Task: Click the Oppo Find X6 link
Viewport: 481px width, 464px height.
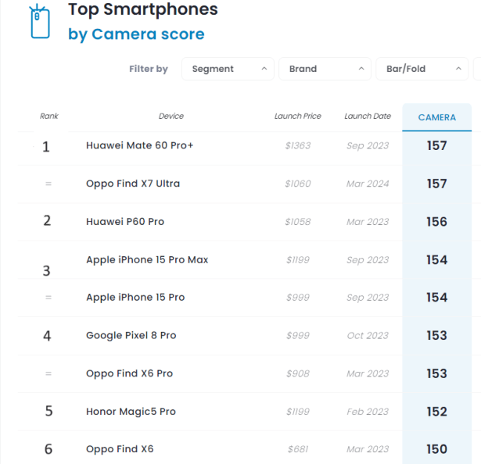Action: tap(120, 449)
